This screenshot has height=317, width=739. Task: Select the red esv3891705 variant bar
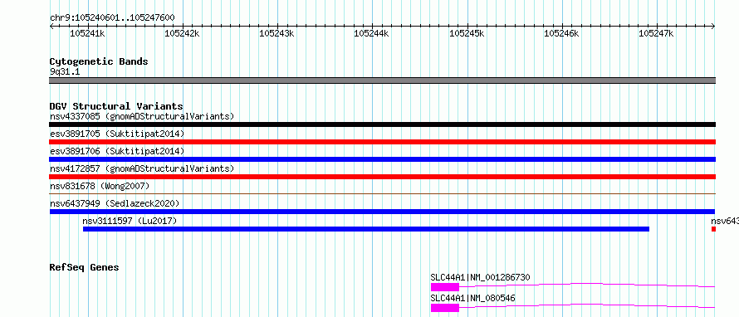(x=383, y=142)
